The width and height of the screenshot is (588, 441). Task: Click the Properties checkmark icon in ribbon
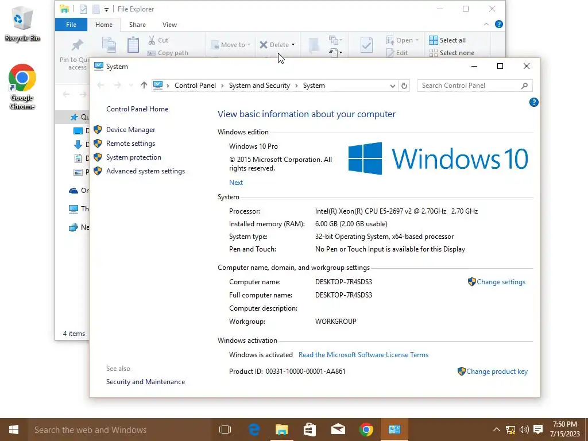pos(366,45)
